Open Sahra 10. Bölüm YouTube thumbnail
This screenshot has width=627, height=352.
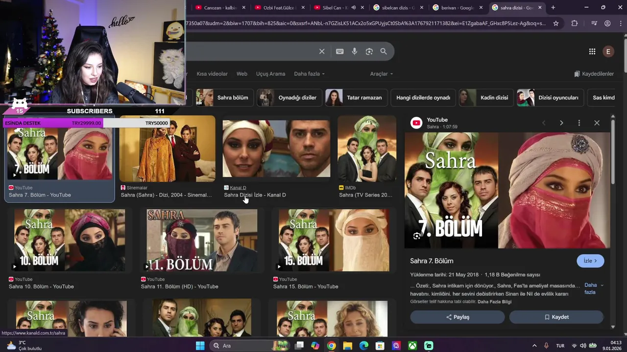click(70, 240)
